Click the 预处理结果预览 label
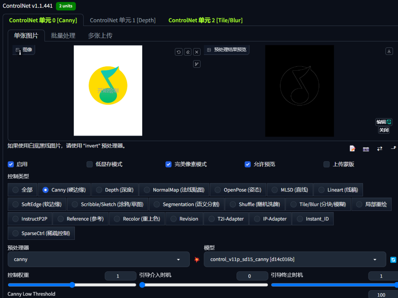Screen dimensions: 398x298 (227, 50)
